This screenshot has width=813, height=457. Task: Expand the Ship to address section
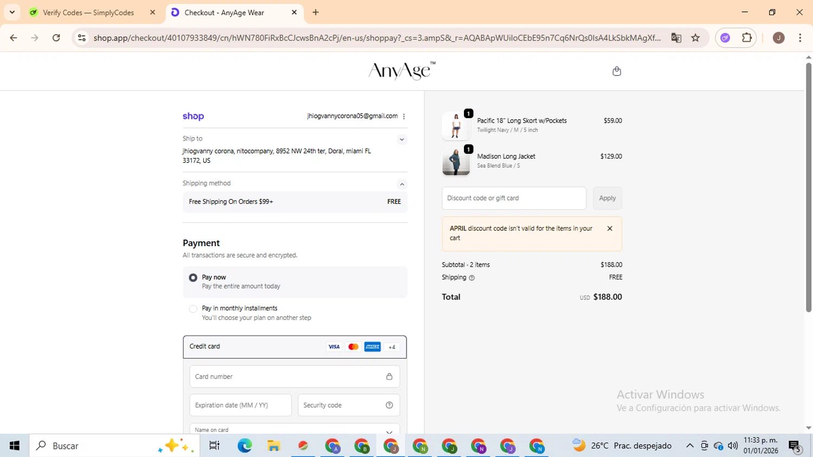click(402, 139)
